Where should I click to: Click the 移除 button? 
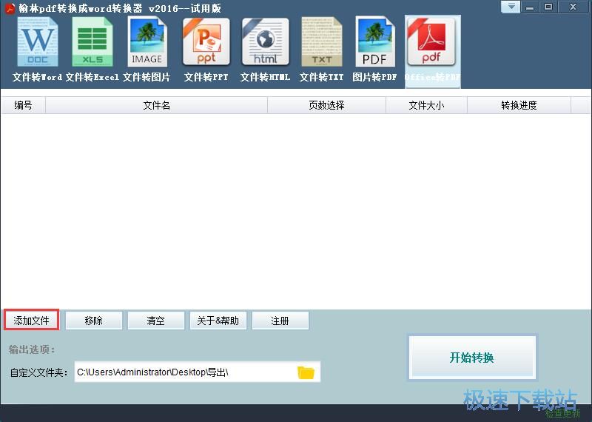94,321
